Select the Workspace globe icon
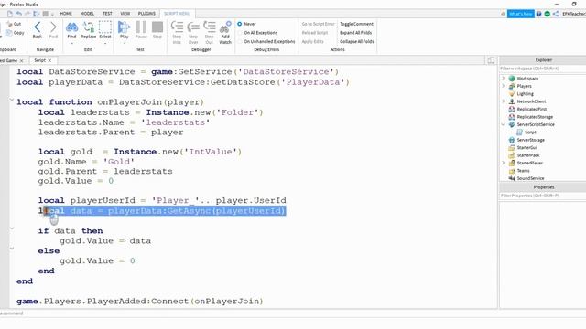Viewport: 586px width, 329px height. (512, 79)
